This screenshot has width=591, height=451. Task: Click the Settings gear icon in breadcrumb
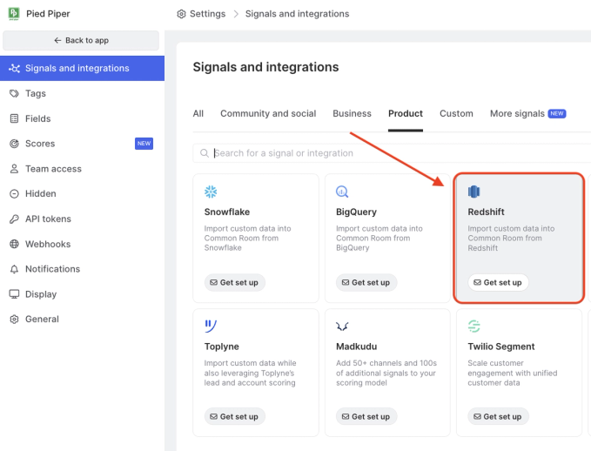(181, 14)
